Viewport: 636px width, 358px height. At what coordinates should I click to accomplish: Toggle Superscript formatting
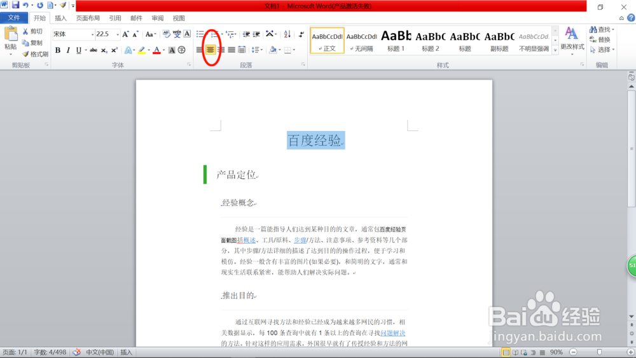point(114,50)
